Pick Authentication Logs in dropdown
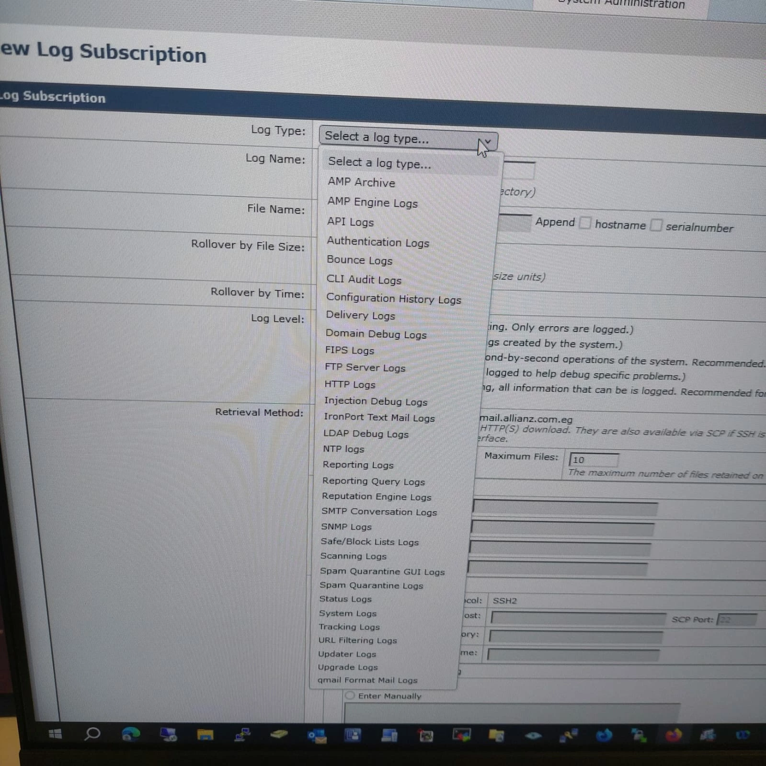The image size is (766, 766). pyautogui.click(x=377, y=242)
